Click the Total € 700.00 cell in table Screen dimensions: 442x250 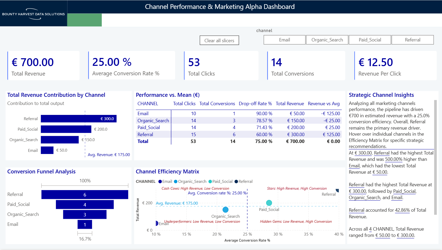(295, 141)
